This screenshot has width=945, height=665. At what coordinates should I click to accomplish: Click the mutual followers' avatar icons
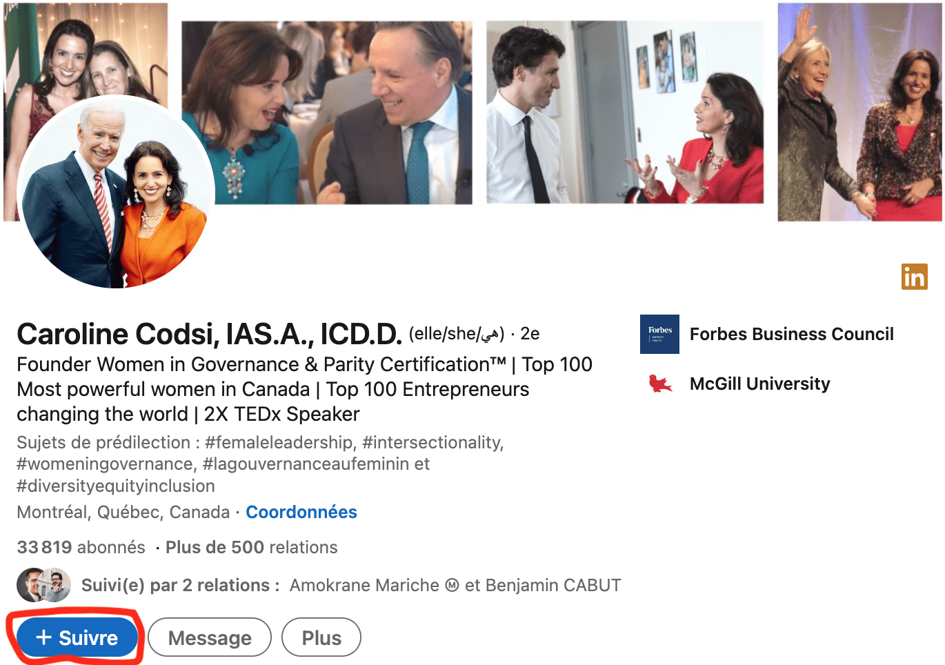click(44, 585)
